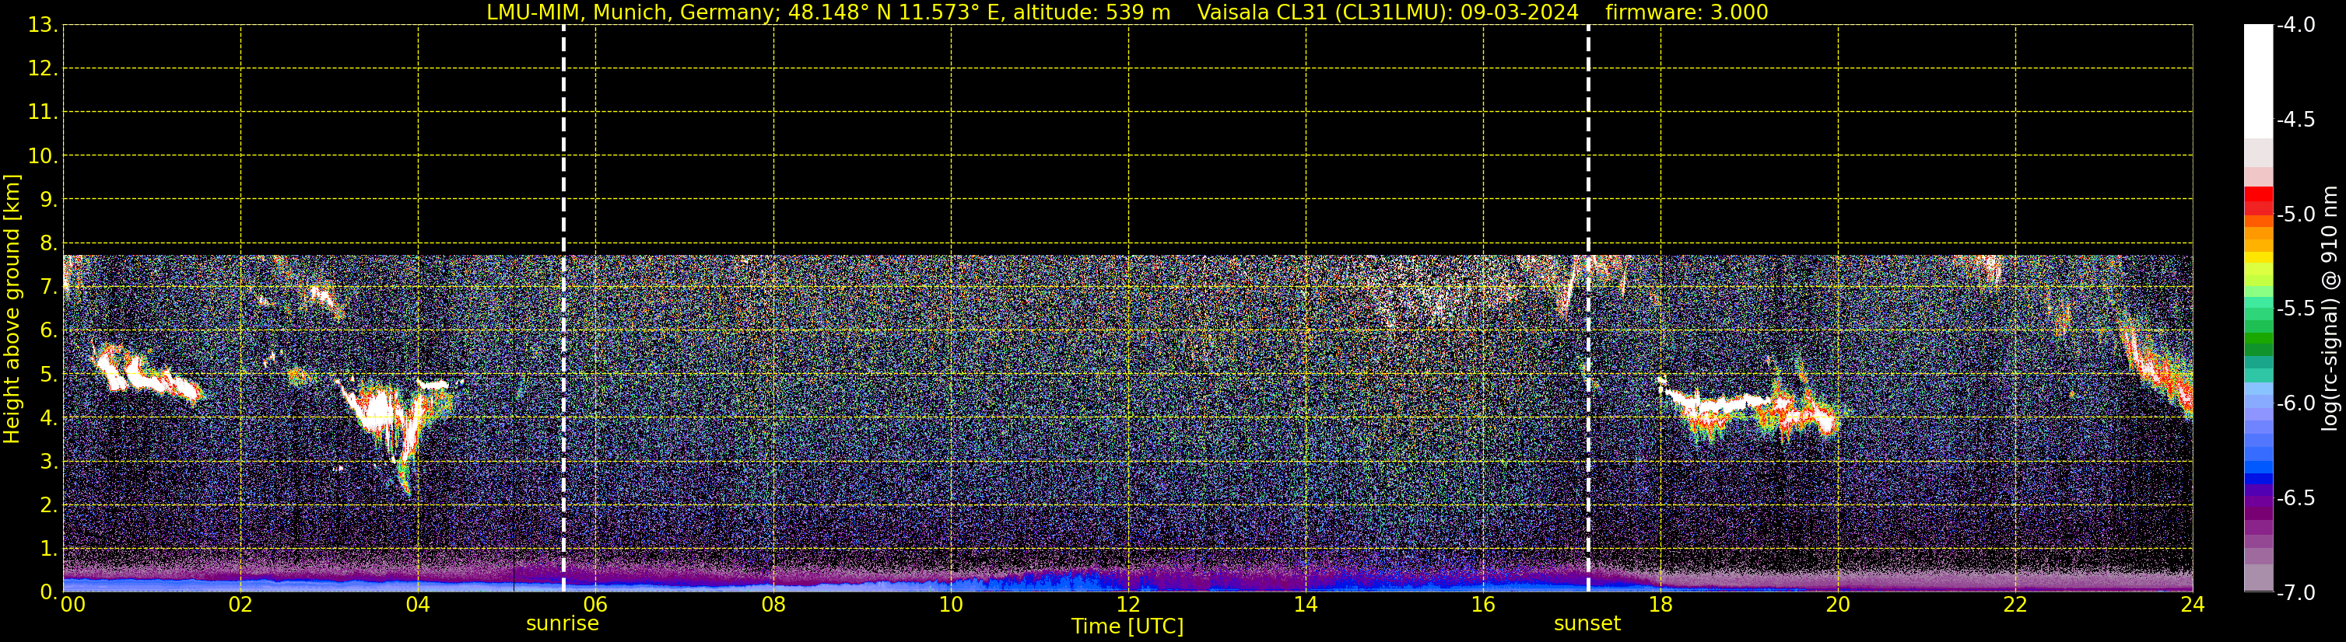
Task: Click the sunset label below the time axis
Action: coord(1587,624)
